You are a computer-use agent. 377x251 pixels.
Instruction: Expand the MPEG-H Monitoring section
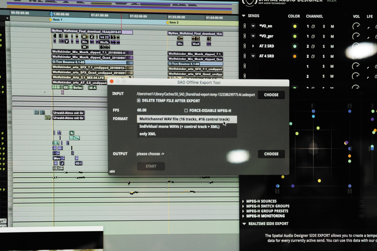tap(243, 216)
